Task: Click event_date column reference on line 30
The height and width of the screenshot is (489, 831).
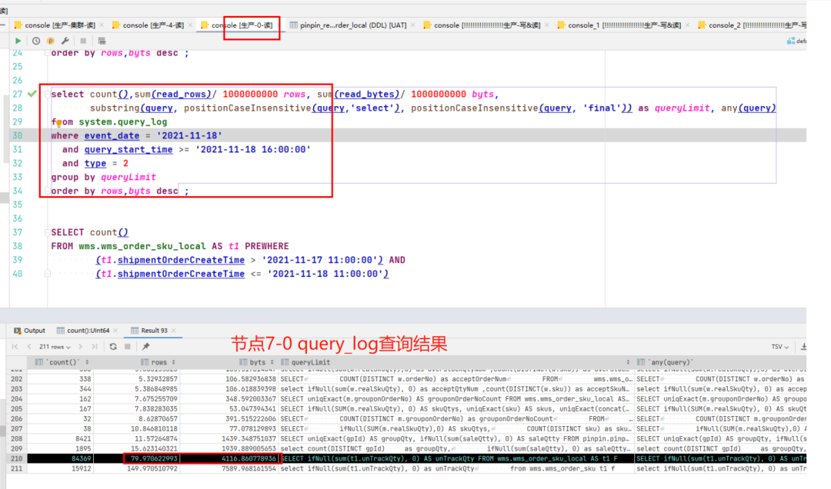Action: [x=112, y=135]
